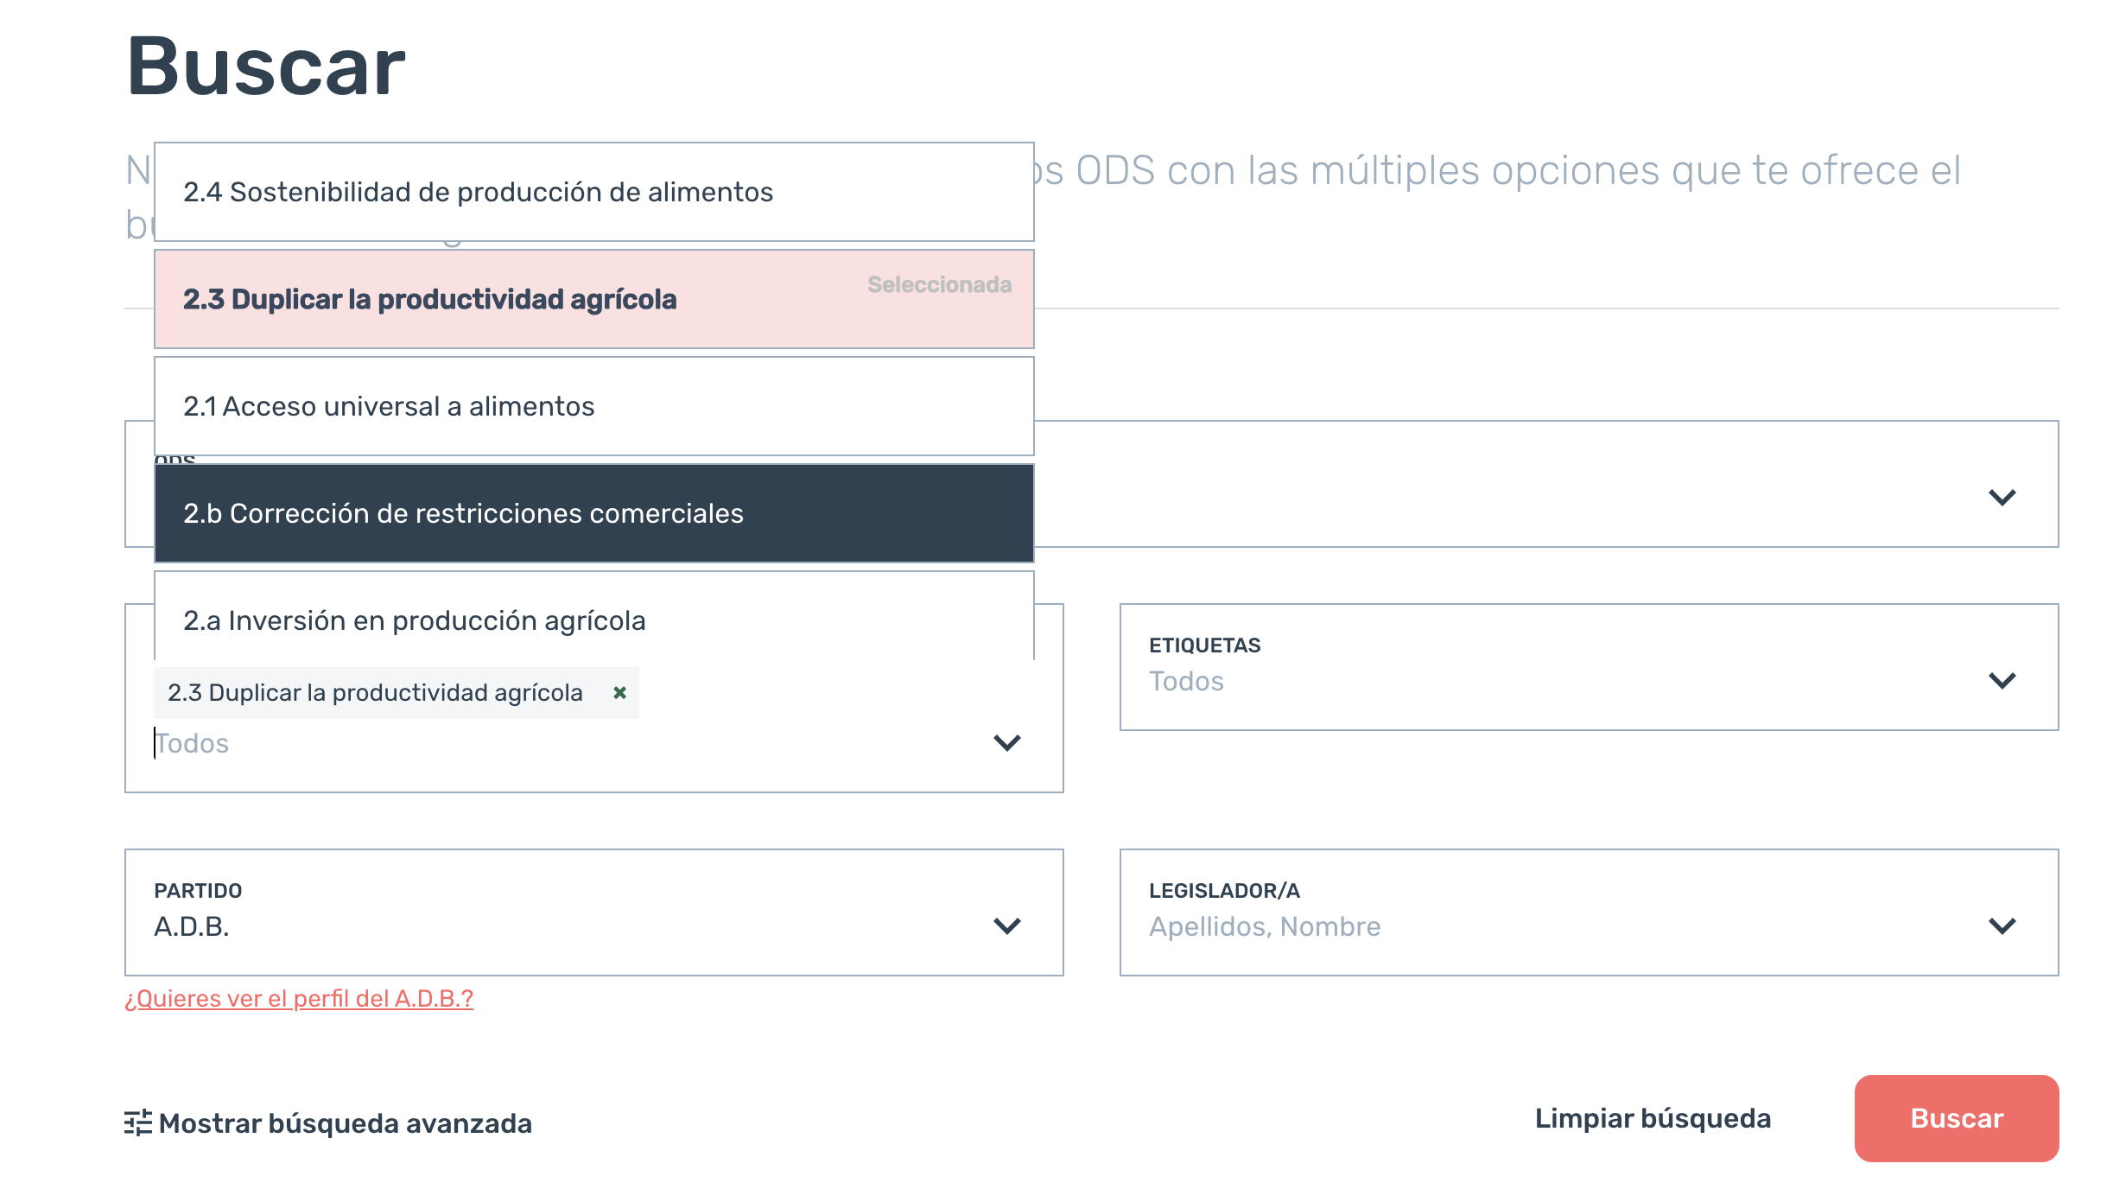2113x1189 pixels.
Task: Expand the Legislador/a dropdown arrow
Action: point(2002,925)
